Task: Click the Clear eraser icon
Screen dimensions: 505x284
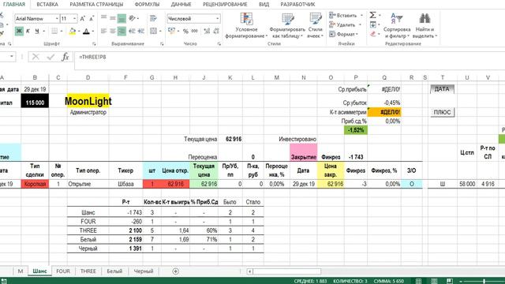Action: click(372, 34)
